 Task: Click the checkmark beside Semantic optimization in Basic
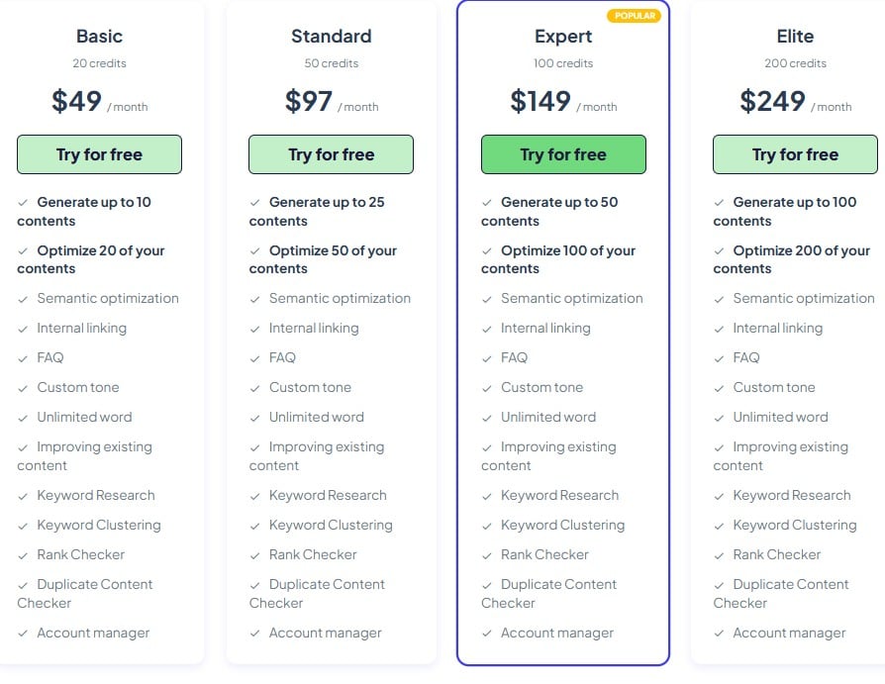22,298
